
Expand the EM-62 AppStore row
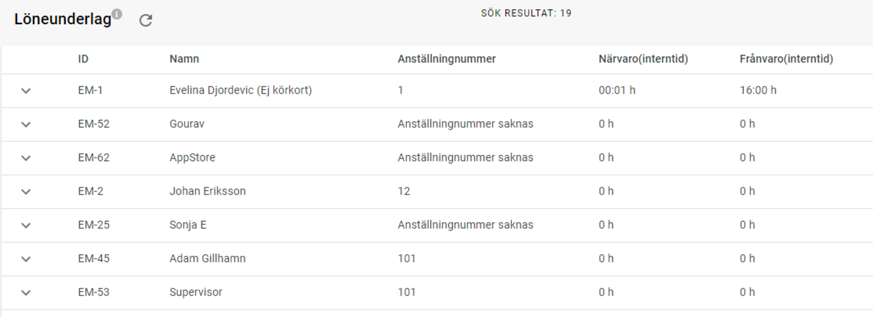coord(26,158)
